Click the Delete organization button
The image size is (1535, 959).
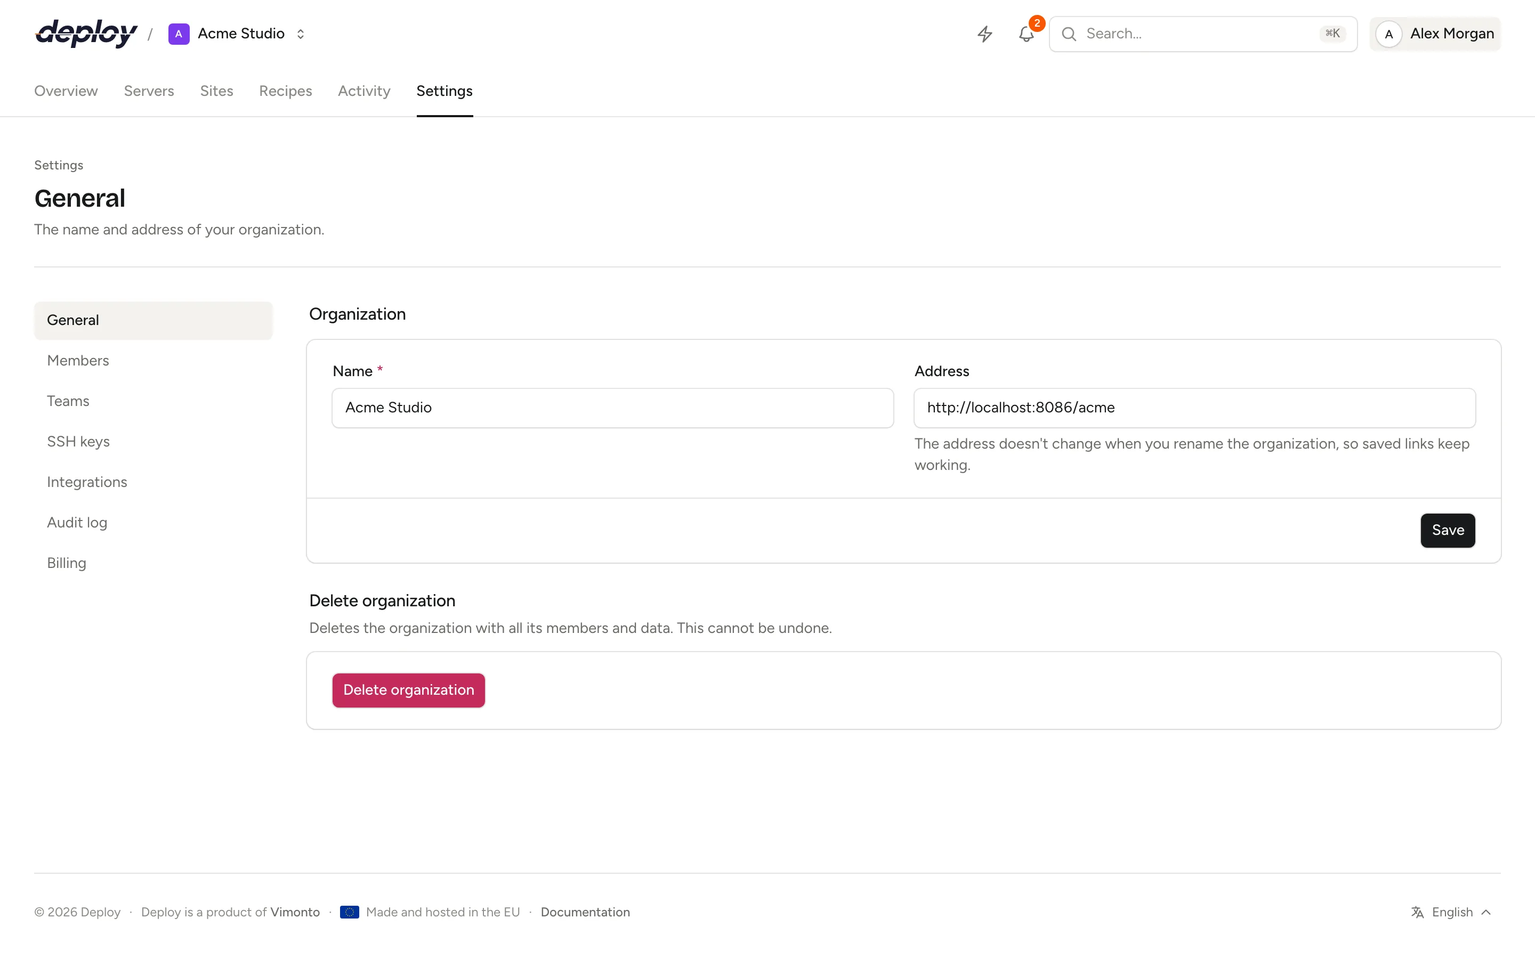click(x=408, y=690)
